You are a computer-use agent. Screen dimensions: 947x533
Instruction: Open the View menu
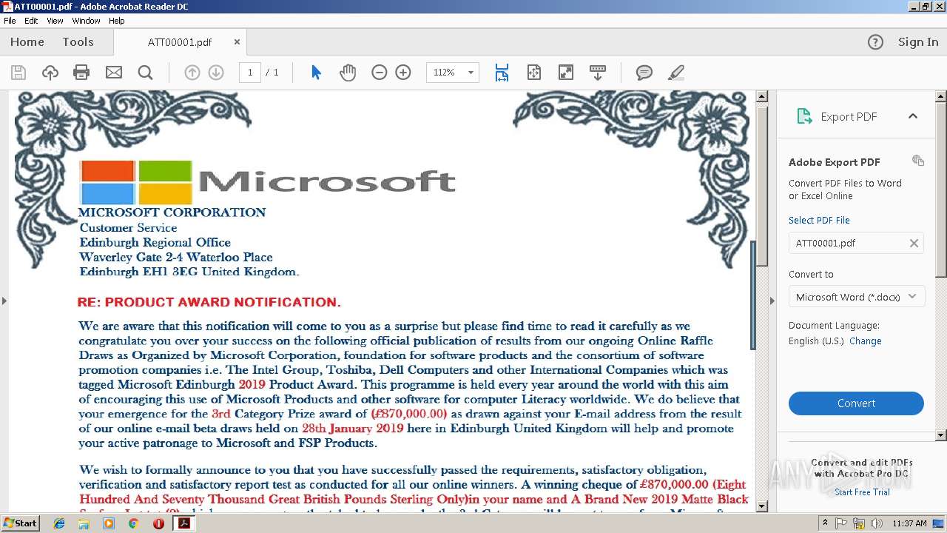[55, 21]
